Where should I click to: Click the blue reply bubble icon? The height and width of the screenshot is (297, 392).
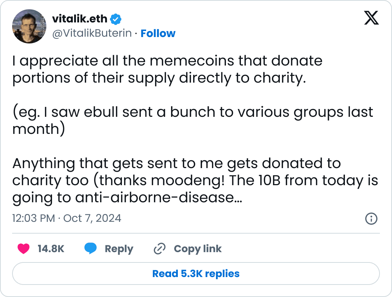(91, 249)
